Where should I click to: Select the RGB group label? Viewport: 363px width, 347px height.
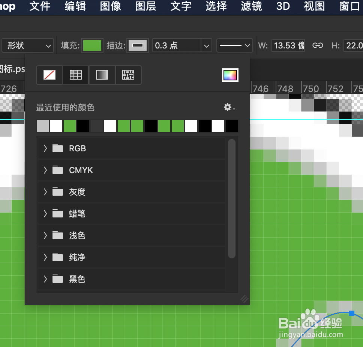point(78,148)
